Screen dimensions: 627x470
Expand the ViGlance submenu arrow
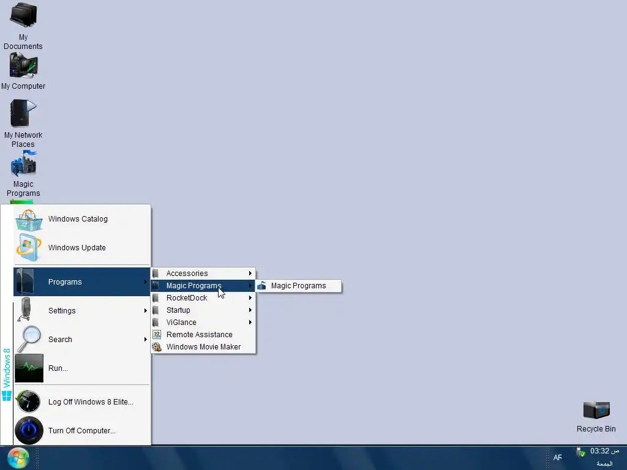[x=250, y=322]
